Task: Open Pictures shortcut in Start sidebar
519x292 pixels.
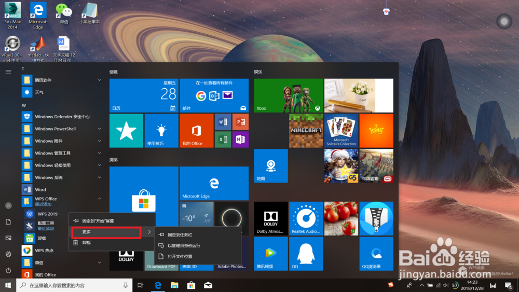Action: point(8,238)
